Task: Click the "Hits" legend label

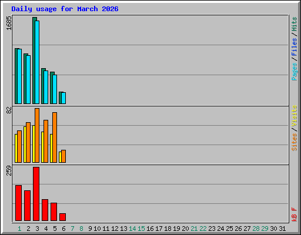Action: pyautogui.click(x=294, y=24)
